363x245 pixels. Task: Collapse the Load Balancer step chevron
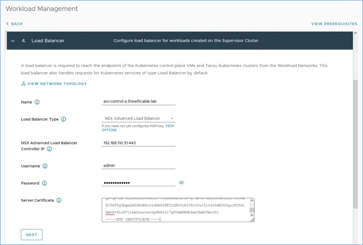(13, 40)
